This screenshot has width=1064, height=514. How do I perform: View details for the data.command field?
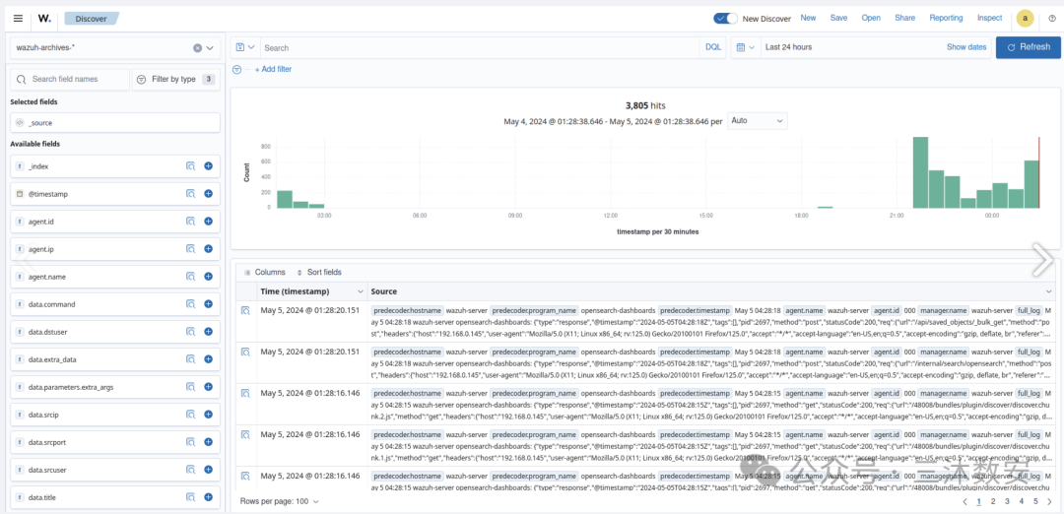tap(191, 304)
